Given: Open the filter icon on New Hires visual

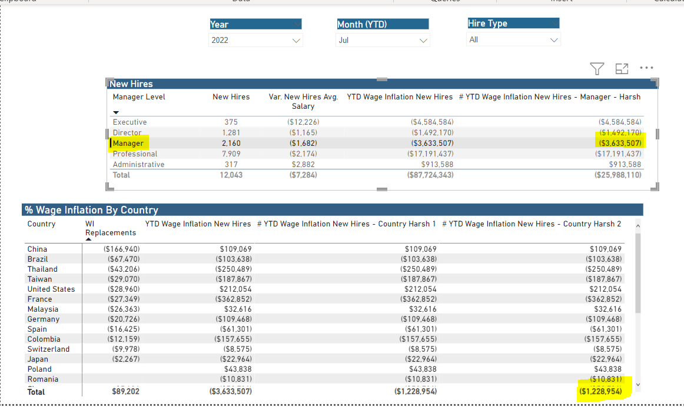Looking at the screenshot, I should (x=597, y=68).
